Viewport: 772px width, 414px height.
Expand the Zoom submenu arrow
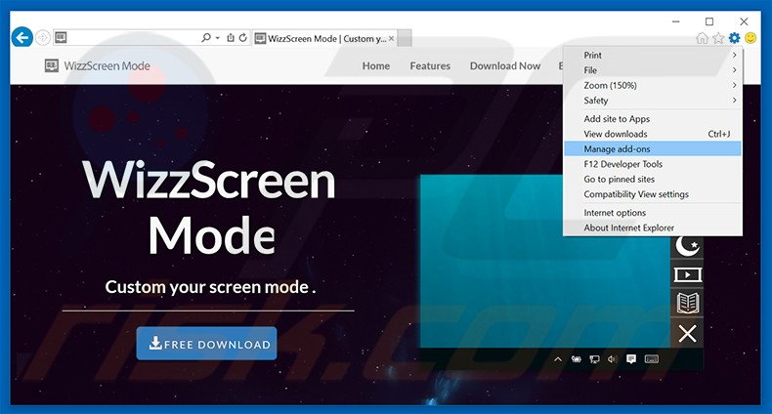(734, 85)
